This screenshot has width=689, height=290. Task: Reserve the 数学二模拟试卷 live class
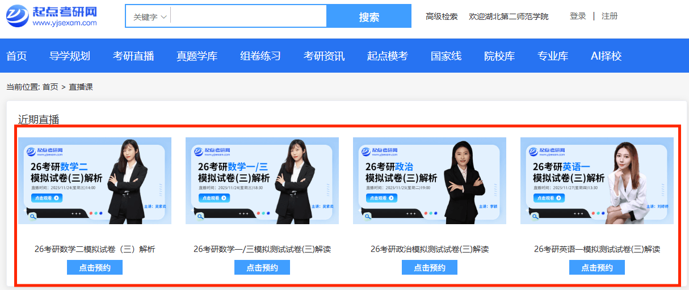[x=94, y=268]
